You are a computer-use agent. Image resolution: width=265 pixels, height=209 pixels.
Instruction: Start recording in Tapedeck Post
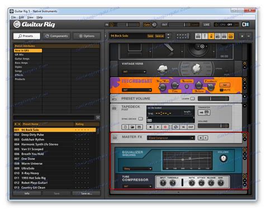[x=165, y=127]
